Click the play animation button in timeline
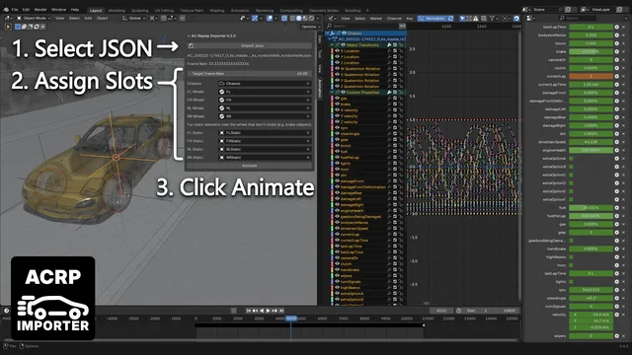The height and width of the screenshot is (355, 632). tap(268, 311)
